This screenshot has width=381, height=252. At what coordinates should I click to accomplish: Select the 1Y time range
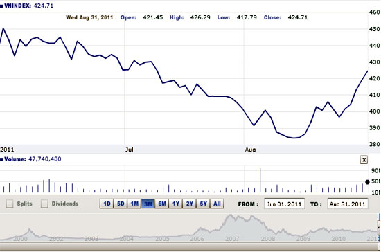tap(176, 204)
